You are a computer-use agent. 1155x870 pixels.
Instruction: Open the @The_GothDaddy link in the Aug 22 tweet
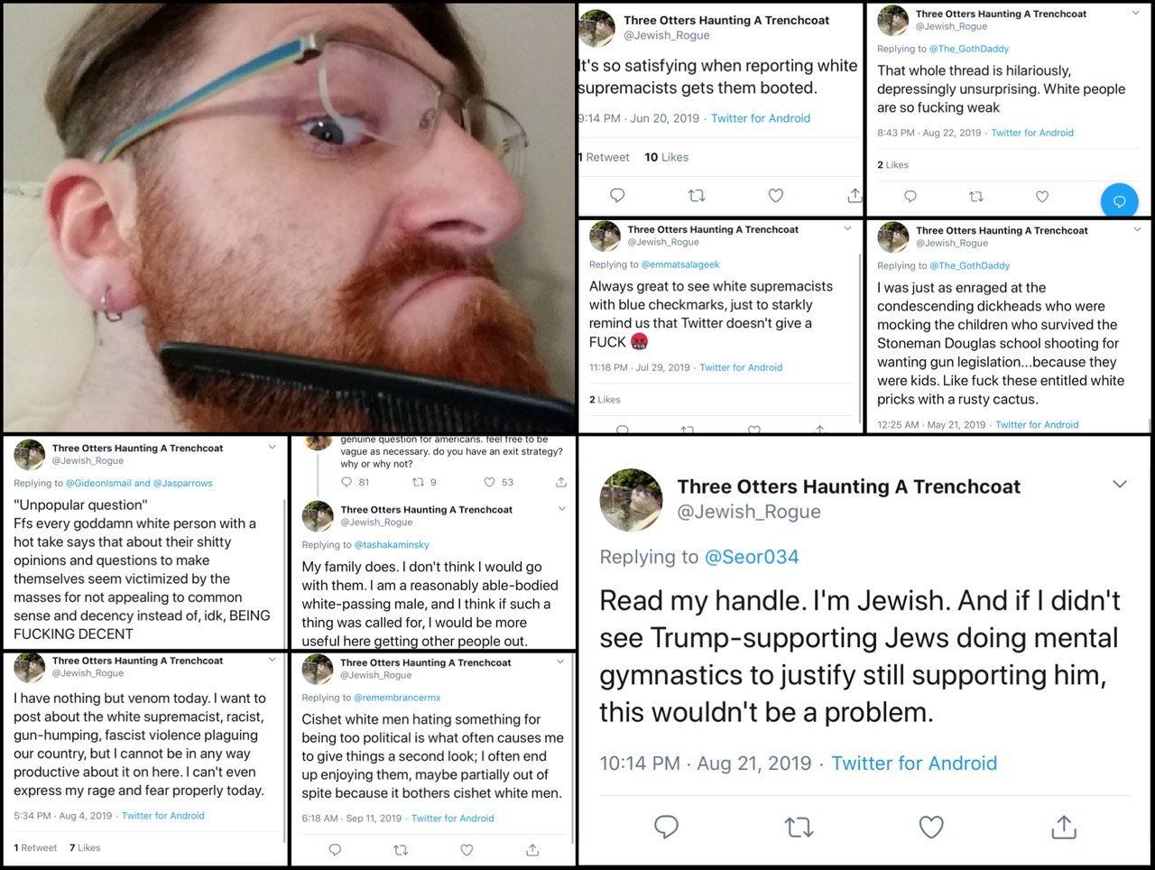(x=969, y=49)
